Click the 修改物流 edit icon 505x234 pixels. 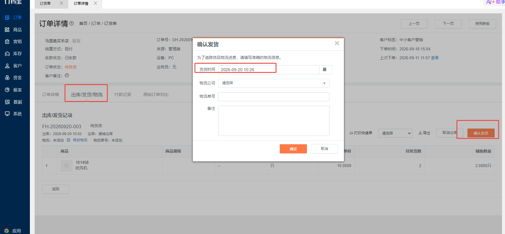[x=68, y=140]
